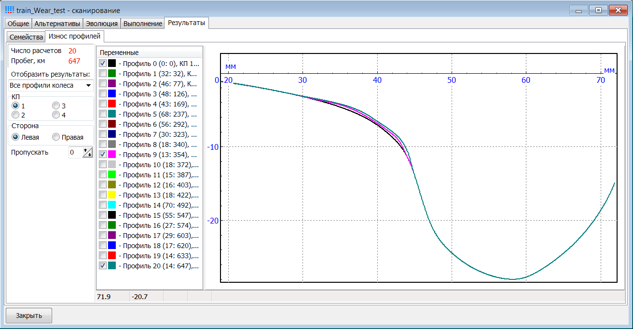The width and height of the screenshot is (633, 329).
Task: Enable the Профиль 3 checkbox
Action: click(x=103, y=93)
